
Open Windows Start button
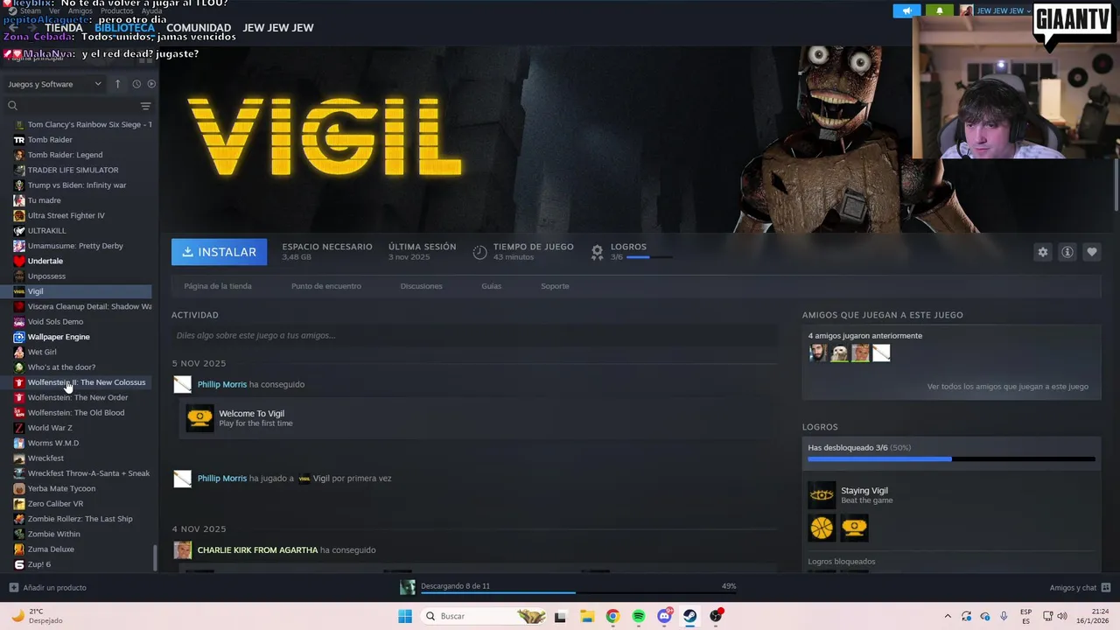click(x=405, y=616)
